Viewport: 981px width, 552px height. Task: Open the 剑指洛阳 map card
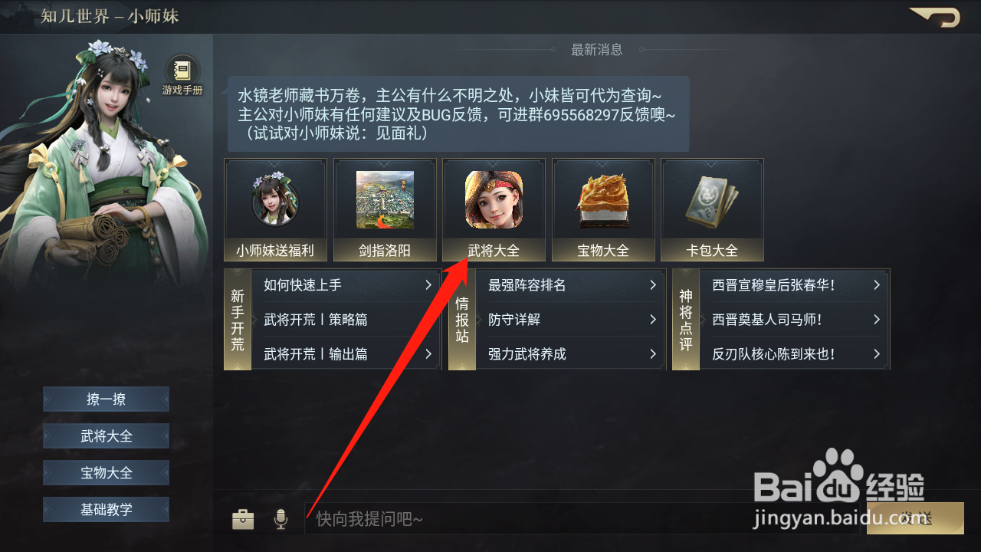385,209
